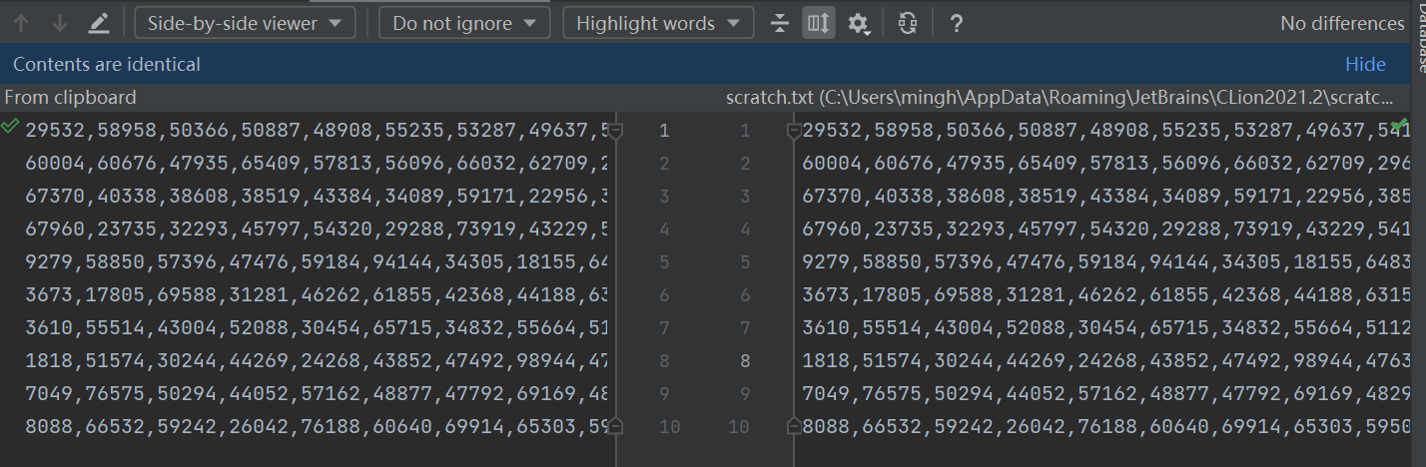The image size is (1426, 467).
Task: Click the jump to source pencil icon
Action: (98, 23)
